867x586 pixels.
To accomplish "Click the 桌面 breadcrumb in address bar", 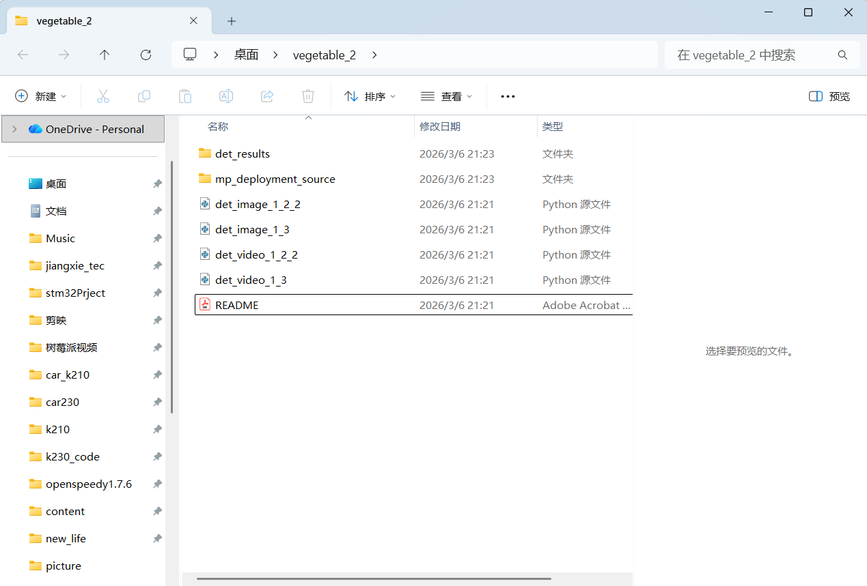I will coord(246,55).
